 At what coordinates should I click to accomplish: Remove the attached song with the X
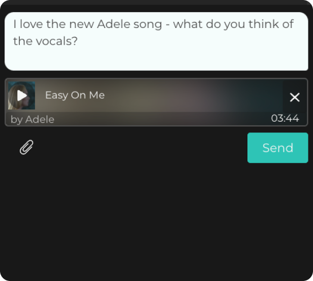click(x=295, y=97)
